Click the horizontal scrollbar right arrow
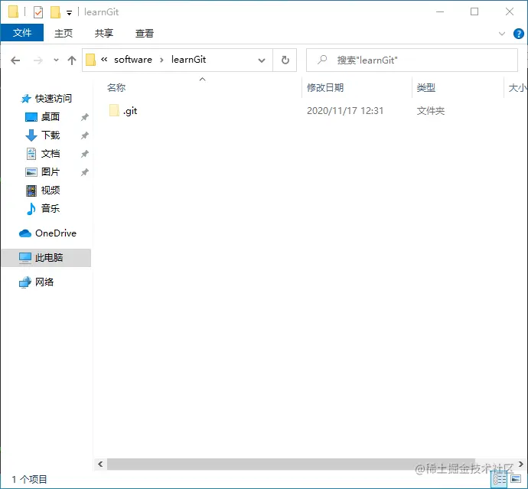The width and height of the screenshot is (528, 489). pos(520,464)
